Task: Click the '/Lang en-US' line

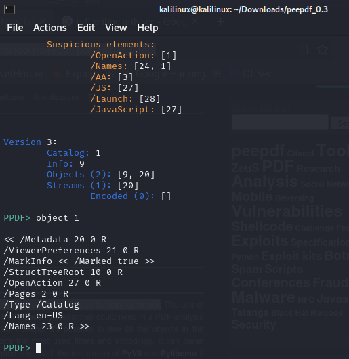Action: (x=33, y=316)
